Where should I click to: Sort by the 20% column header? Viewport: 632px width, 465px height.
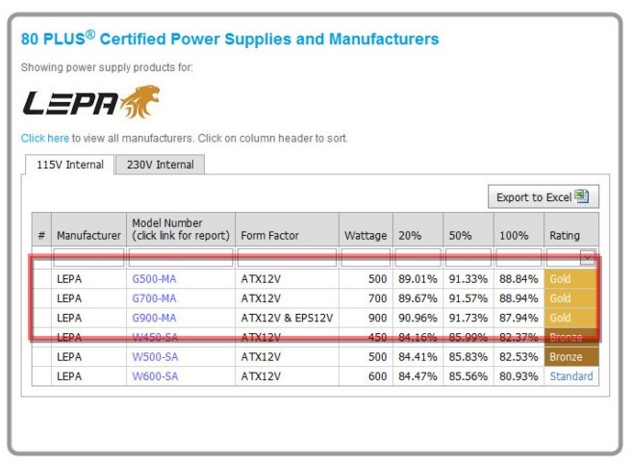coord(418,229)
